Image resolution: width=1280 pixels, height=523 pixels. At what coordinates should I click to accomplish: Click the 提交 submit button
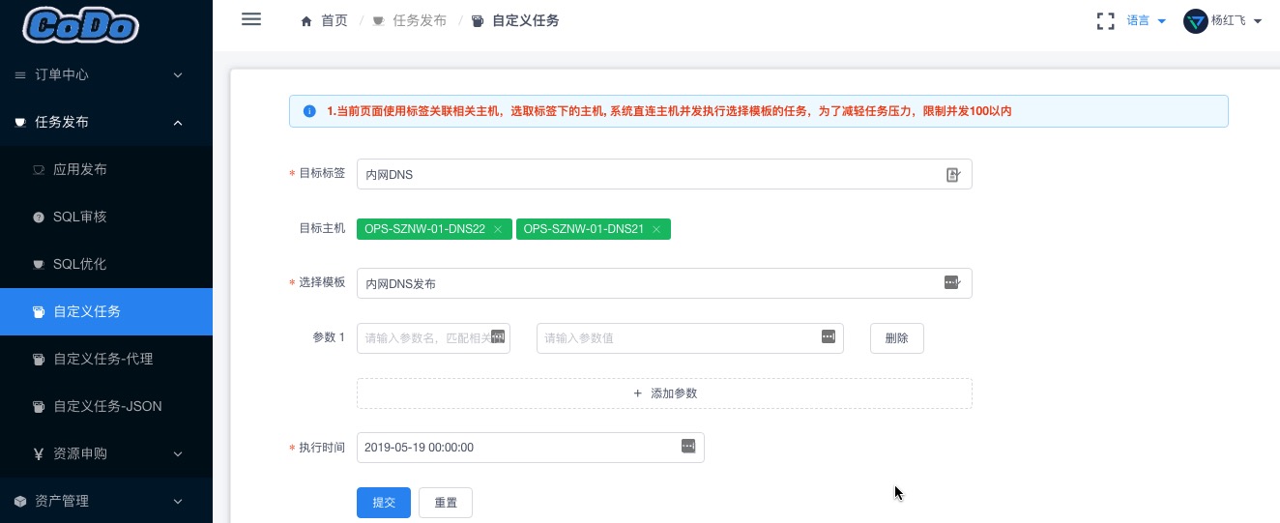click(384, 503)
